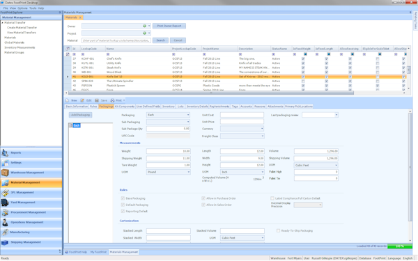The image size is (418, 261).
Task: Click the Operations Management person icon
Action: (5, 223)
